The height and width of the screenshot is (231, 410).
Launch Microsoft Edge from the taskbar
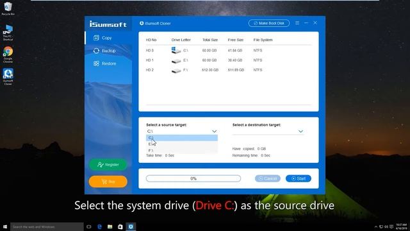point(99,227)
